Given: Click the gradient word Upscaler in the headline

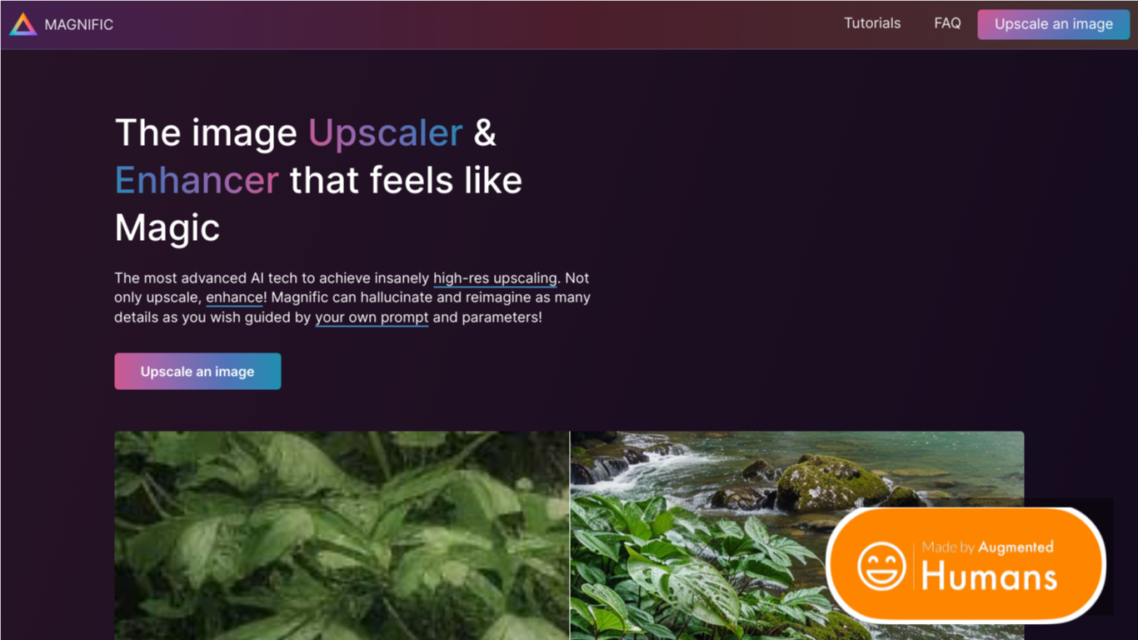Looking at the screenshot, I should (x=386, y=133).
